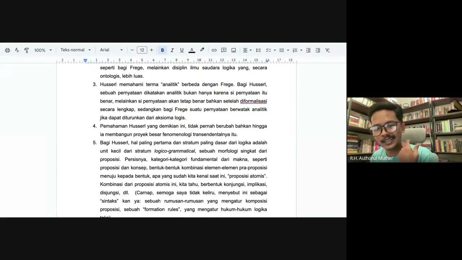Insert a checklist with the checklist icon
Image resolution: width=462 pixels, height=260 pixels.
click(x=269, y=50)
